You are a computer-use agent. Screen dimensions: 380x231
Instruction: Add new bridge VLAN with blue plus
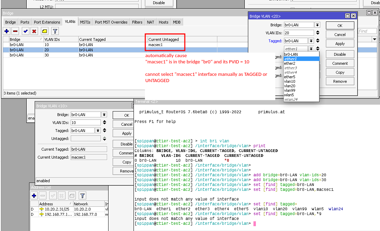[x=7, y=31]
